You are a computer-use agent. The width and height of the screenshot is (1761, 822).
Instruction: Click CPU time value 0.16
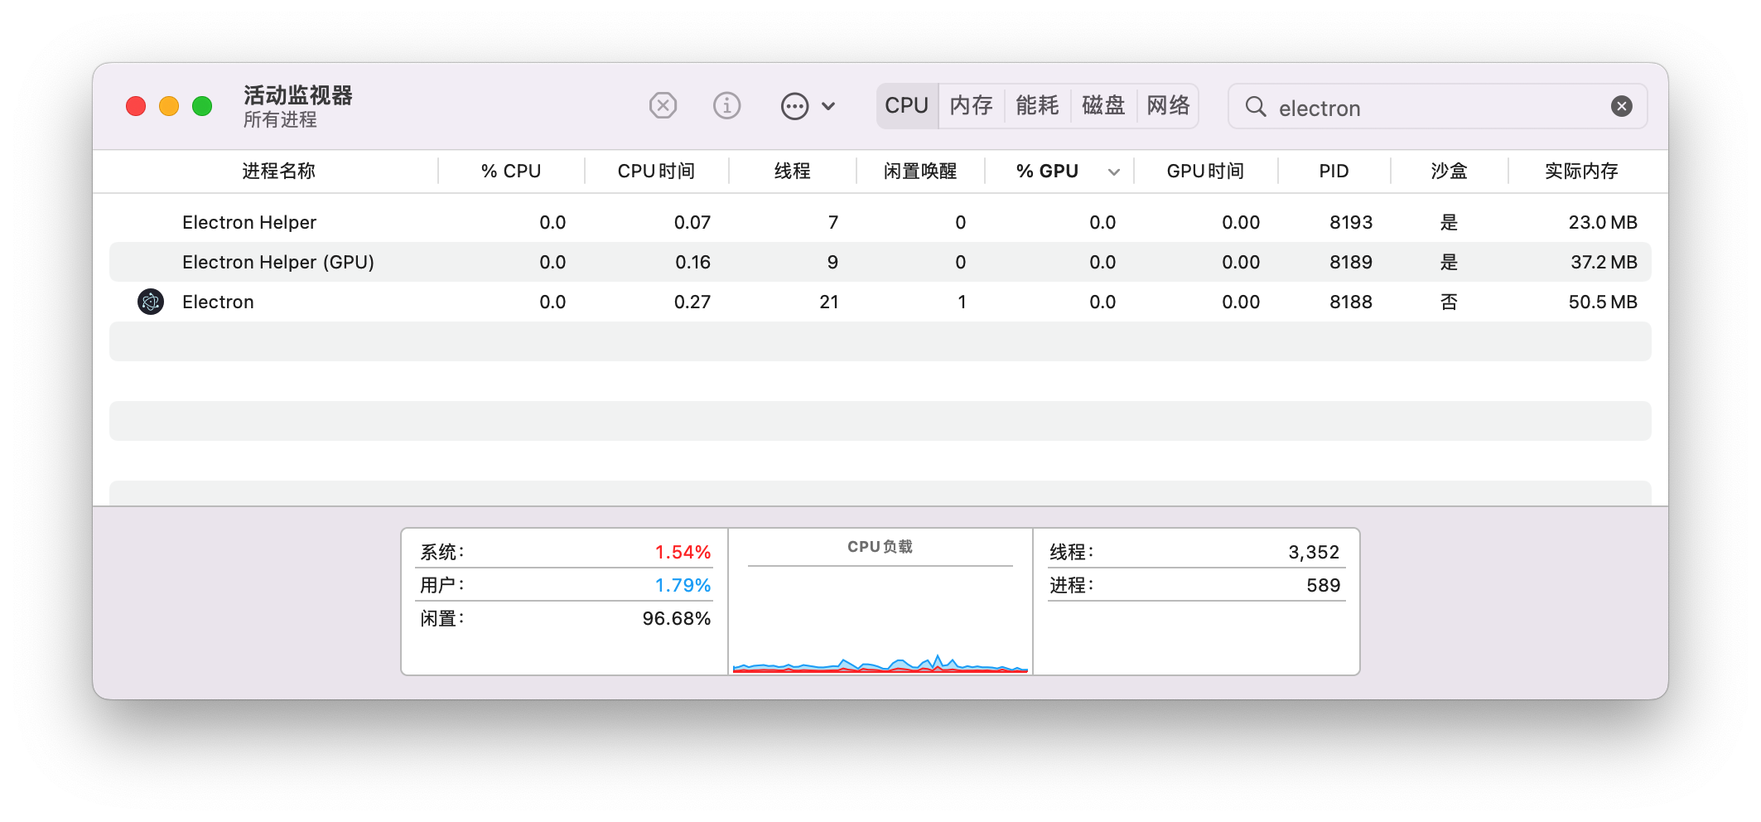[x=692, y=262]
